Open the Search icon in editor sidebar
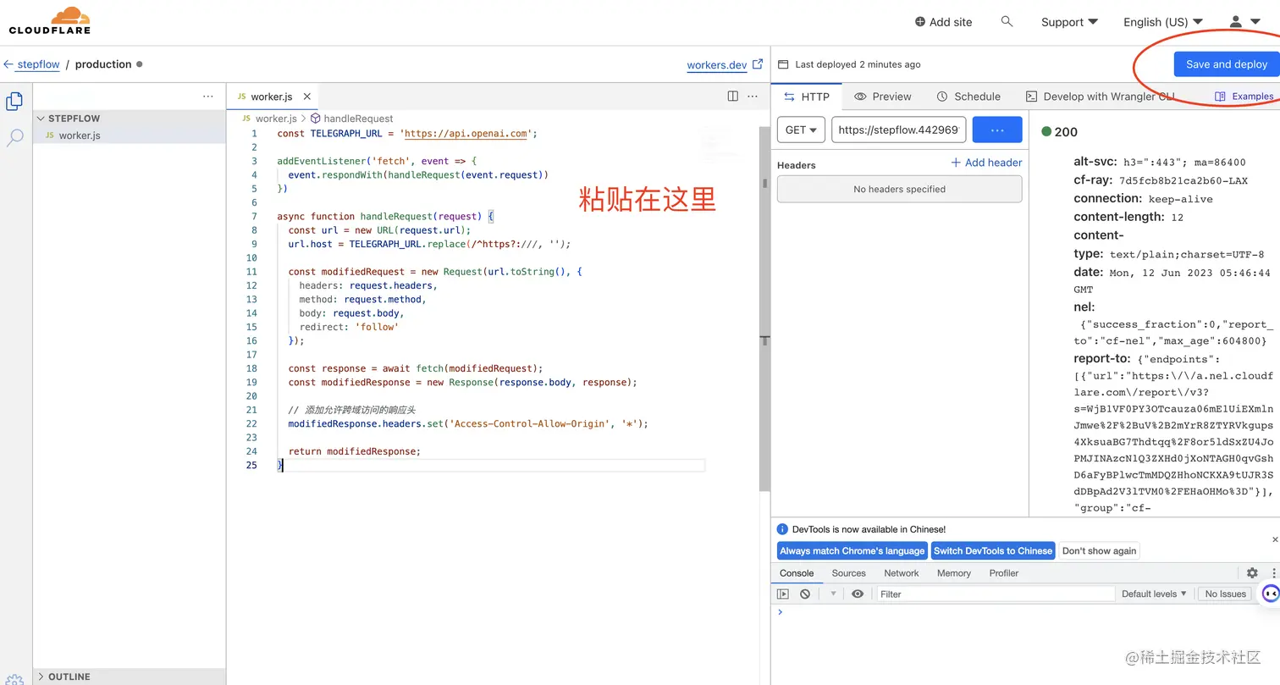1280x685 pixels. pos(14,137)
